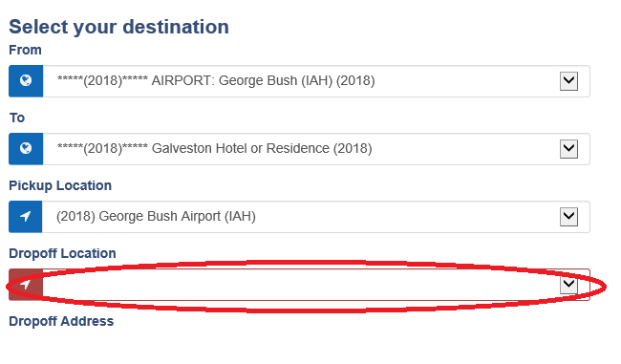Viewport: 621px width, 364px height.
Task: Select the Galveston Hotel or Residence box
Action: [x=316, y=149]
